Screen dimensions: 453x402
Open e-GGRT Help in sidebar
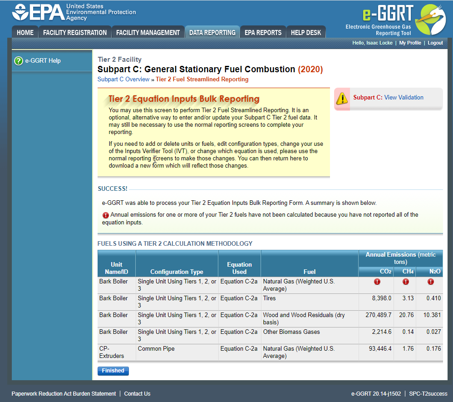point(43,61)
